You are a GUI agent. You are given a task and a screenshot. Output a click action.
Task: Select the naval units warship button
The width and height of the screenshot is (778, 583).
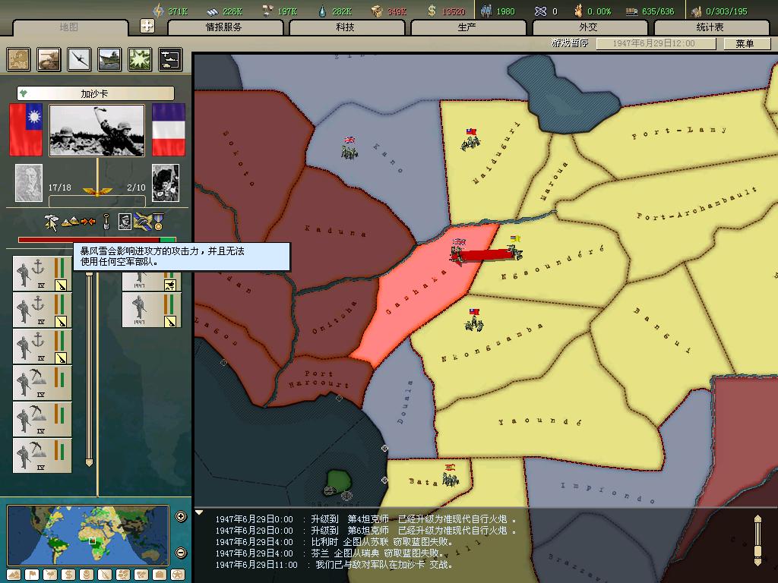(x=109, y=59)
